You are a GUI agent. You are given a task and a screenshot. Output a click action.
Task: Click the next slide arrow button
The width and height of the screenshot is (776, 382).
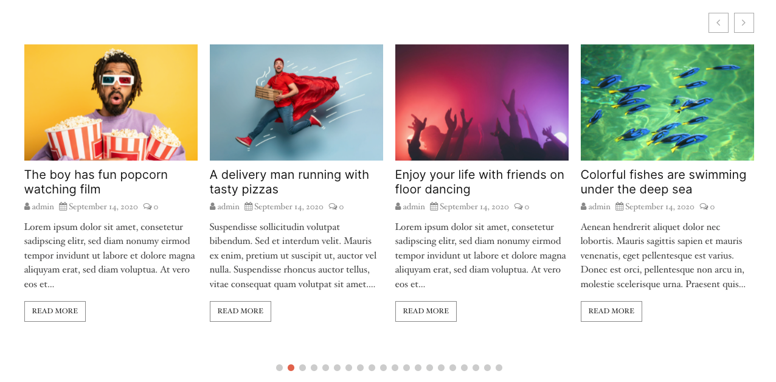click(743, 23)
